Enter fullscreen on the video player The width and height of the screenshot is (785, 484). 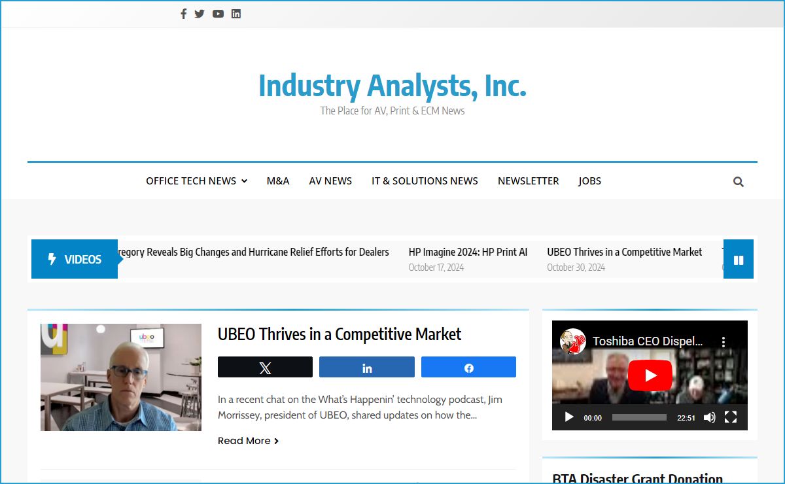[x=731, y=417]
